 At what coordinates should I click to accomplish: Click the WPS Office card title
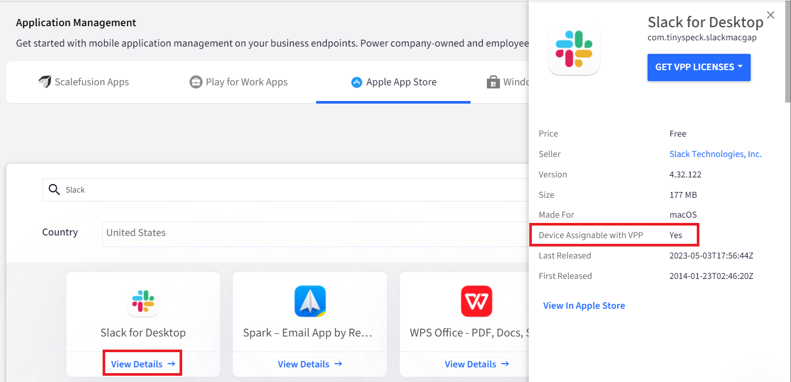pyautogui.click(x=469, y=333)
